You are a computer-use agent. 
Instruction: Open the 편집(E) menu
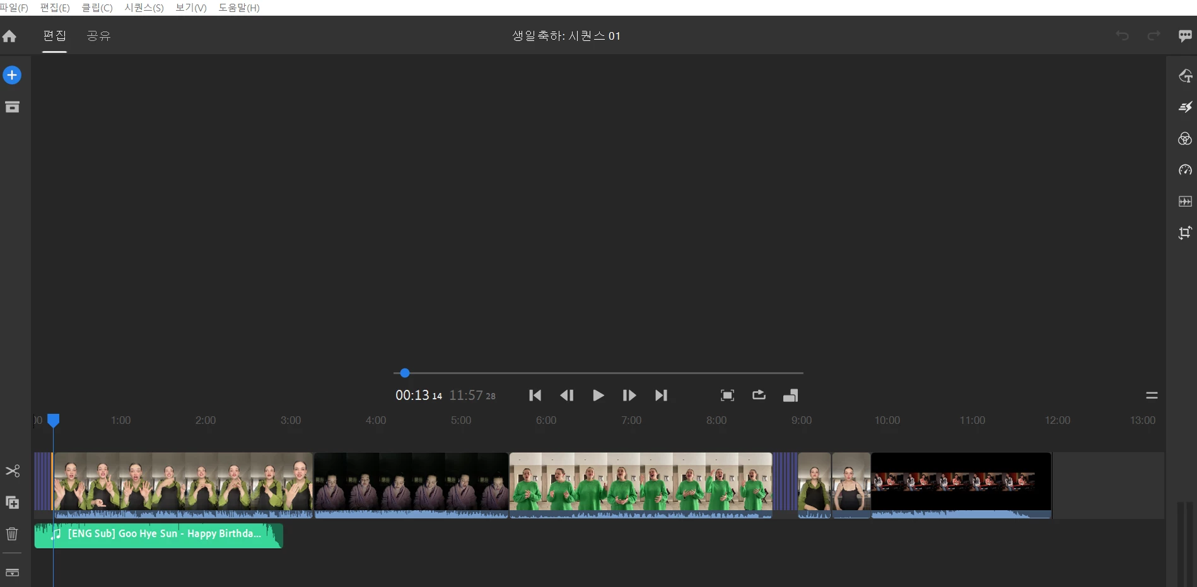coord(55,8)
